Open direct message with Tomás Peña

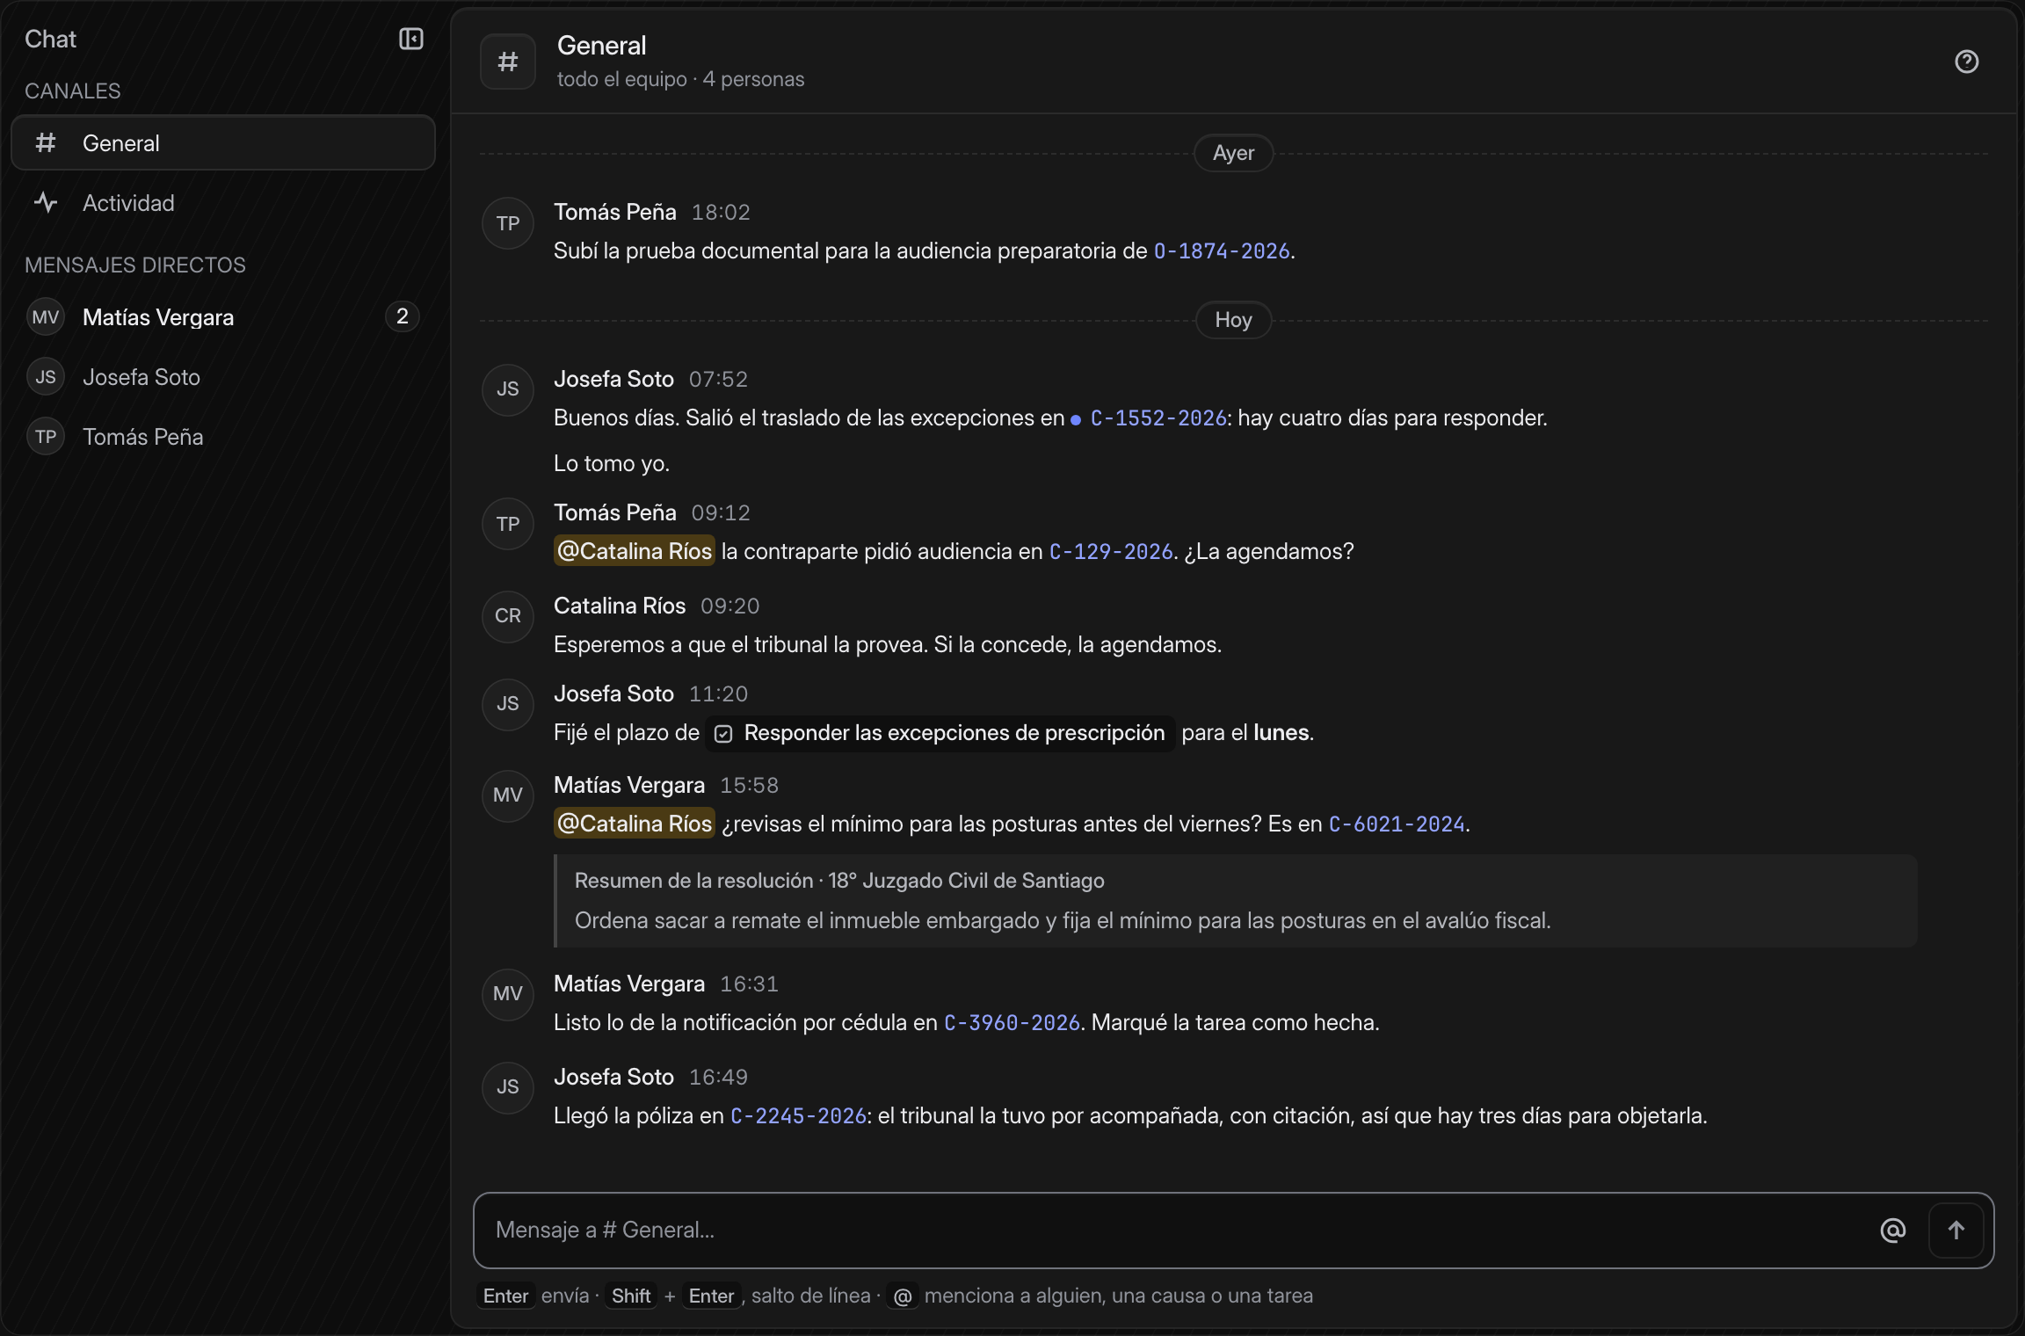223,437
